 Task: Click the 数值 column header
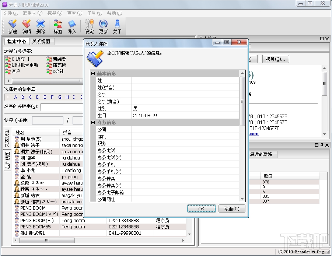[290, 176]
